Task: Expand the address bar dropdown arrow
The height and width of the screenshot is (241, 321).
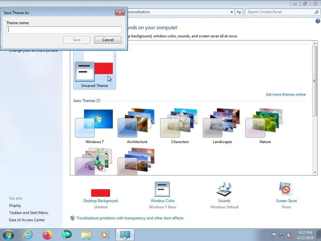Action: 232,12
